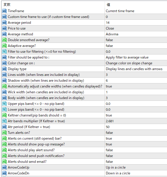Open the Price to use Close dropdown

point(136,28)
